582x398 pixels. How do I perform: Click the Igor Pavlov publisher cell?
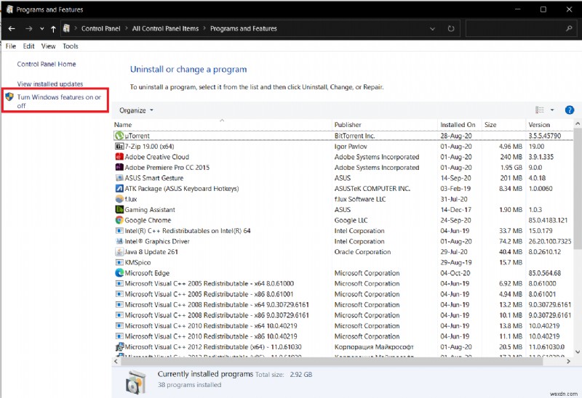point(351,147)
